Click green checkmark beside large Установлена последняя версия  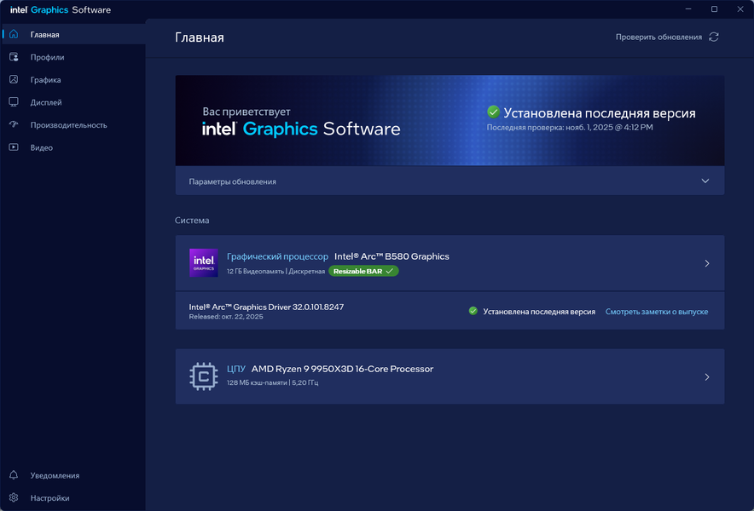pyautogui.click(x=493, y=112)
